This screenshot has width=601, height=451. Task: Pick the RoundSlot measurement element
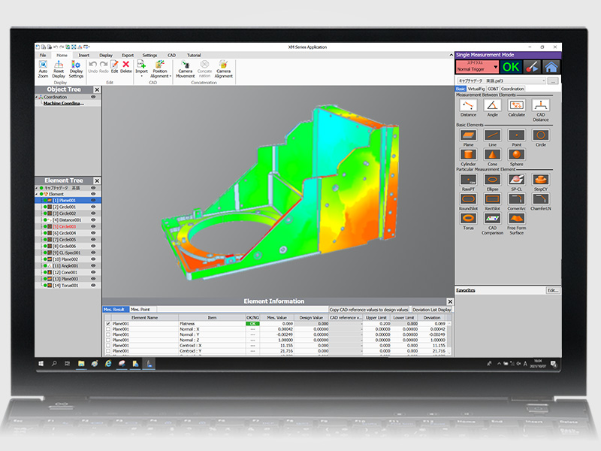tap(468, 200)
